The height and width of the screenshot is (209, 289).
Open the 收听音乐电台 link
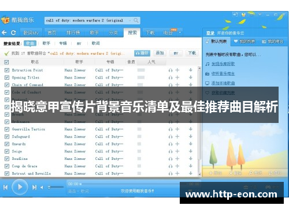223,73
